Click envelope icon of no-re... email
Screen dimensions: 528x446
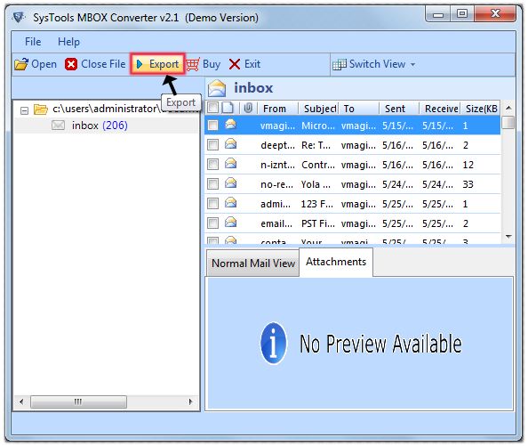pos(230,183)
